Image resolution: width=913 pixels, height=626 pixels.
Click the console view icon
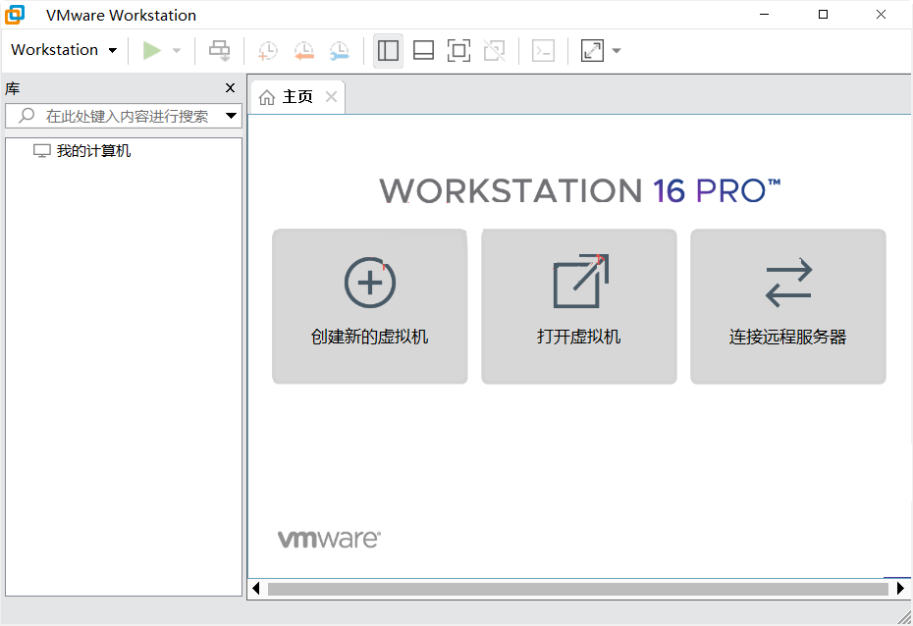(543, 50)
